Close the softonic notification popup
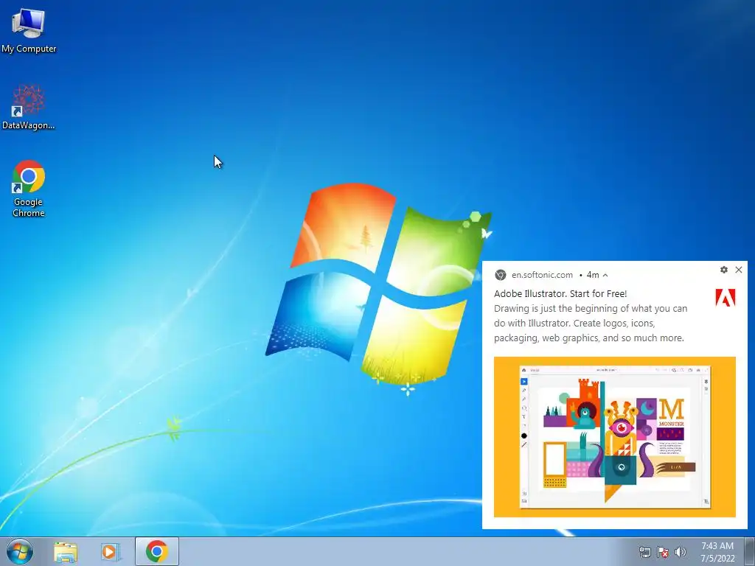This screenshot has width=755, height=566. pyautogui.click(x=739, y=270)
